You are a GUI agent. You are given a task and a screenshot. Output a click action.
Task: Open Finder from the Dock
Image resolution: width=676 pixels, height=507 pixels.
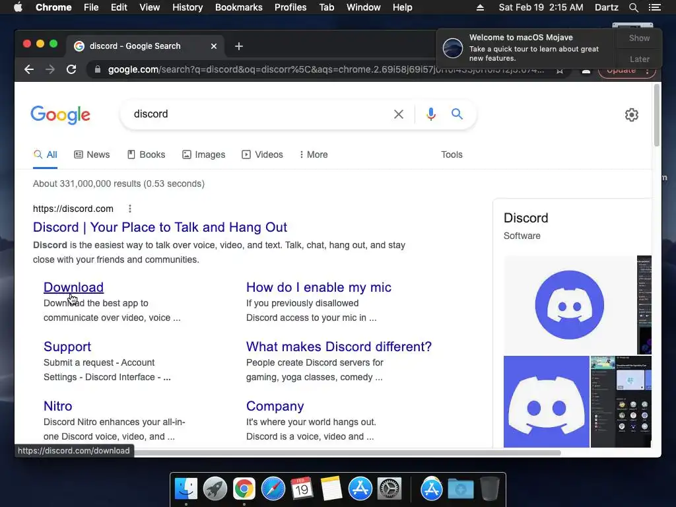coord(186,489)
